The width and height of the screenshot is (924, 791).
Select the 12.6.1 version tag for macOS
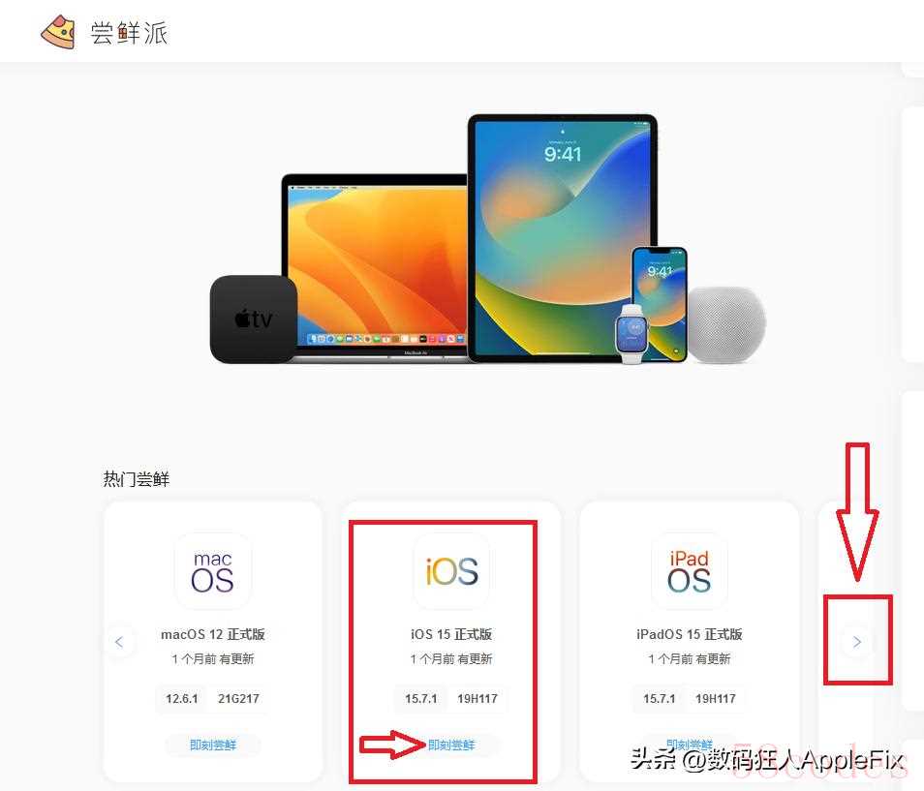tap(182, 698)
